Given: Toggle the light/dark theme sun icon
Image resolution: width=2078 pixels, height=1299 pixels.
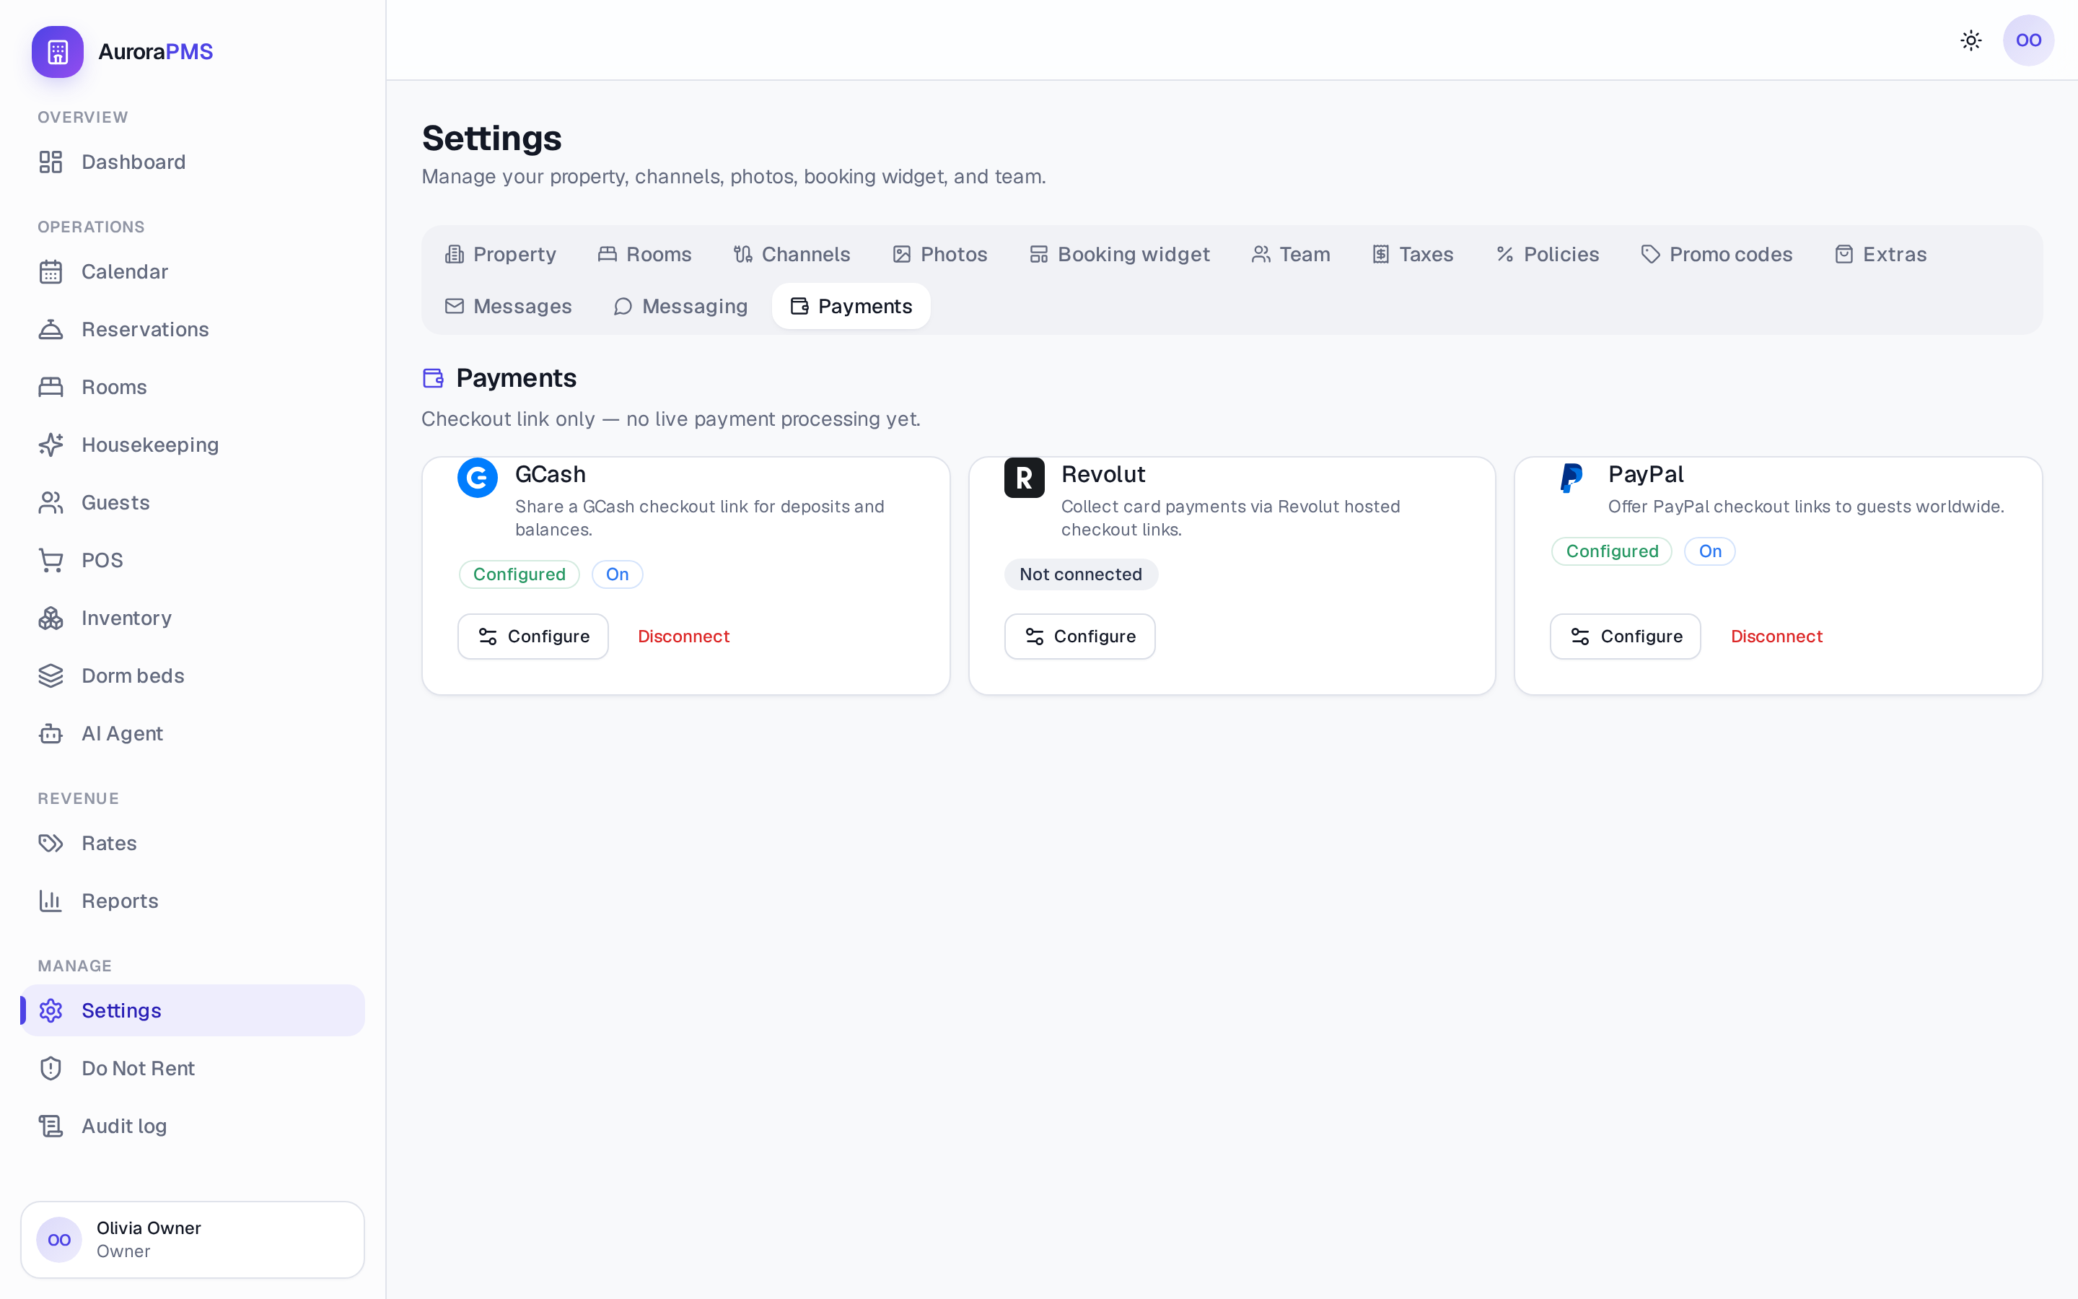Looking at the screenshot, I should 1970,40.
